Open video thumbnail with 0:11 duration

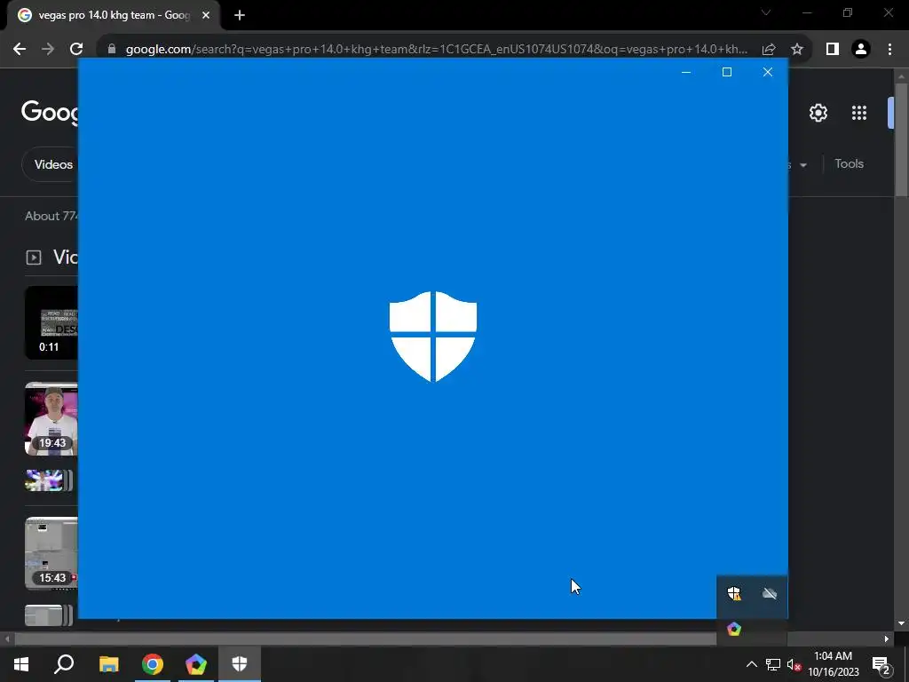point(51,322)
